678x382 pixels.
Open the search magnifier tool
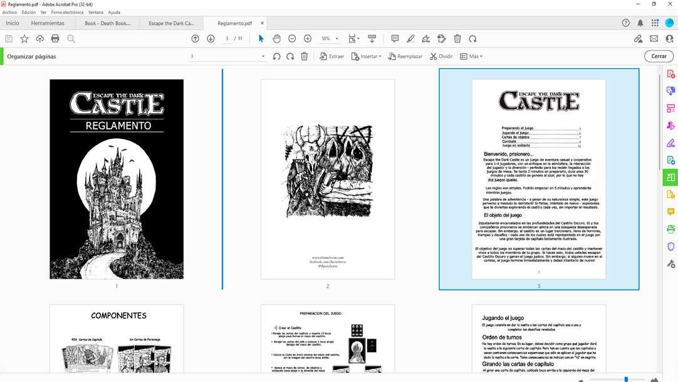tap(71, 39)
